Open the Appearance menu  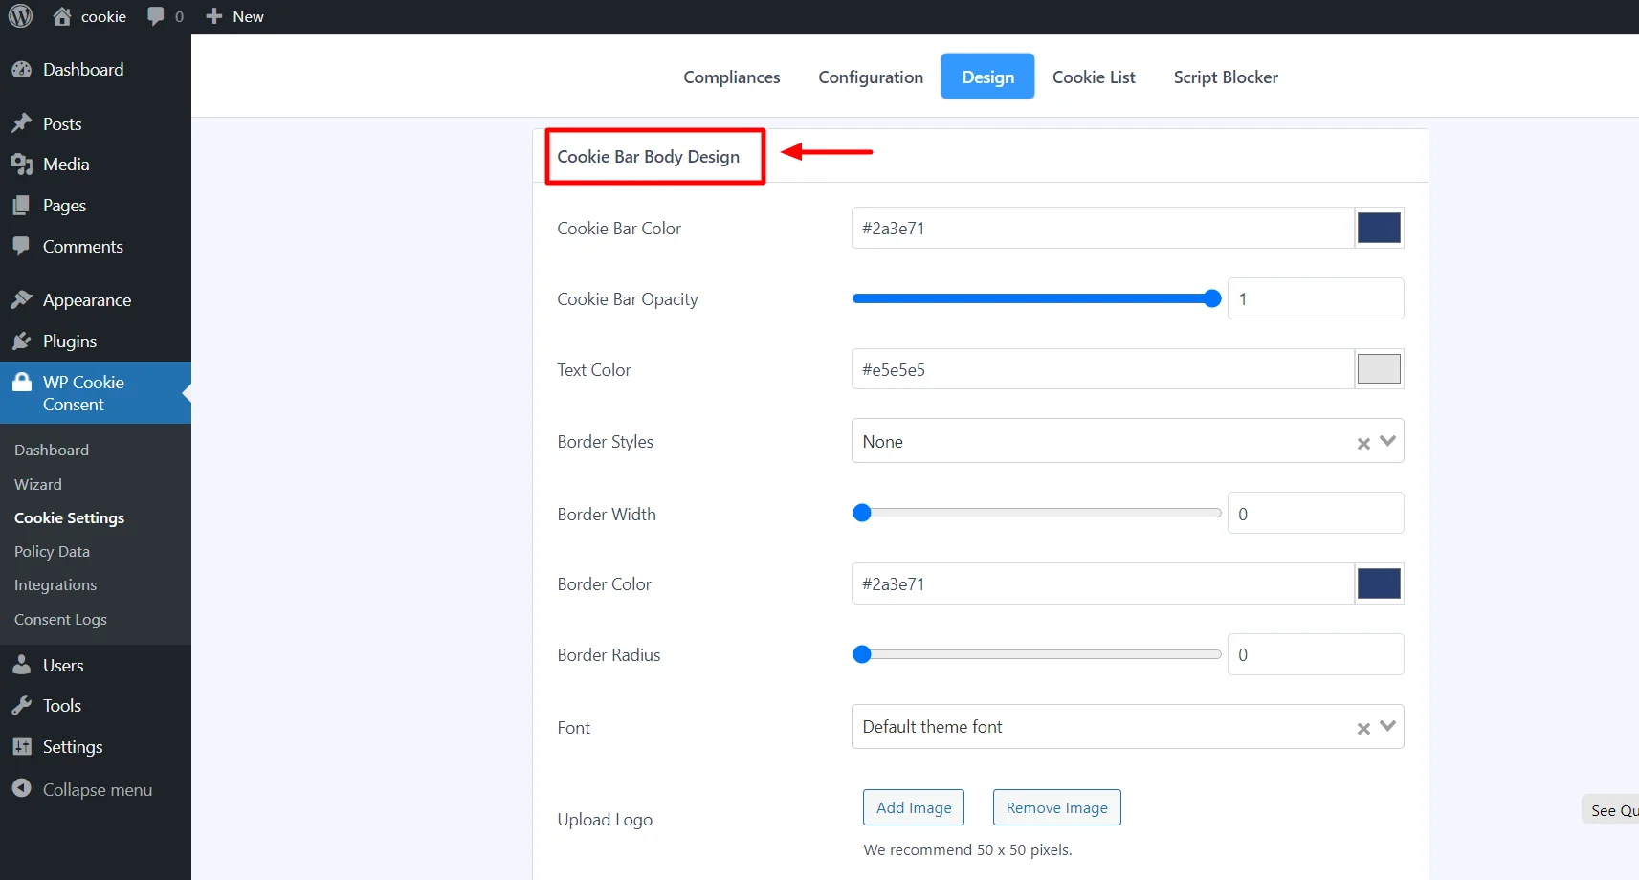pos(86,300)
